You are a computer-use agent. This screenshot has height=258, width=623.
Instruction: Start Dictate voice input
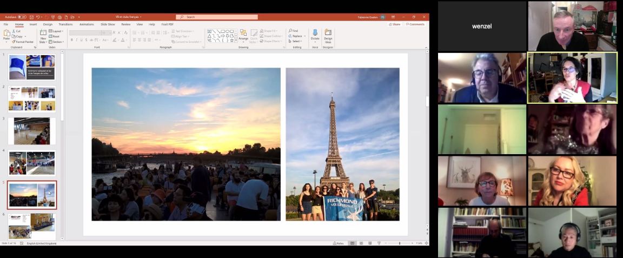[x=315, y=35]
